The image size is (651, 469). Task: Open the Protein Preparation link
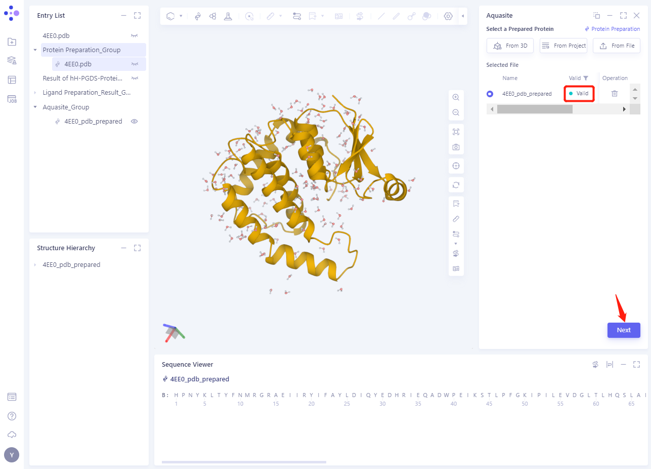point(612,29)
